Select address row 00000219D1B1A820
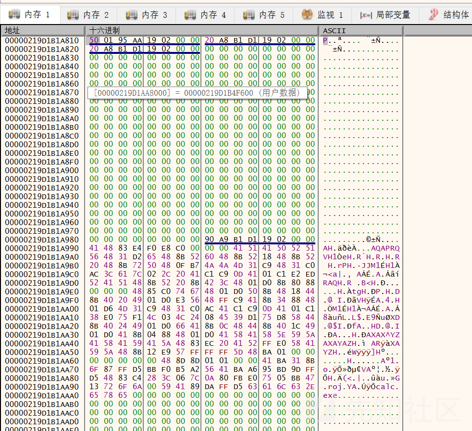 pyautogui.click(x=42, y=49)
